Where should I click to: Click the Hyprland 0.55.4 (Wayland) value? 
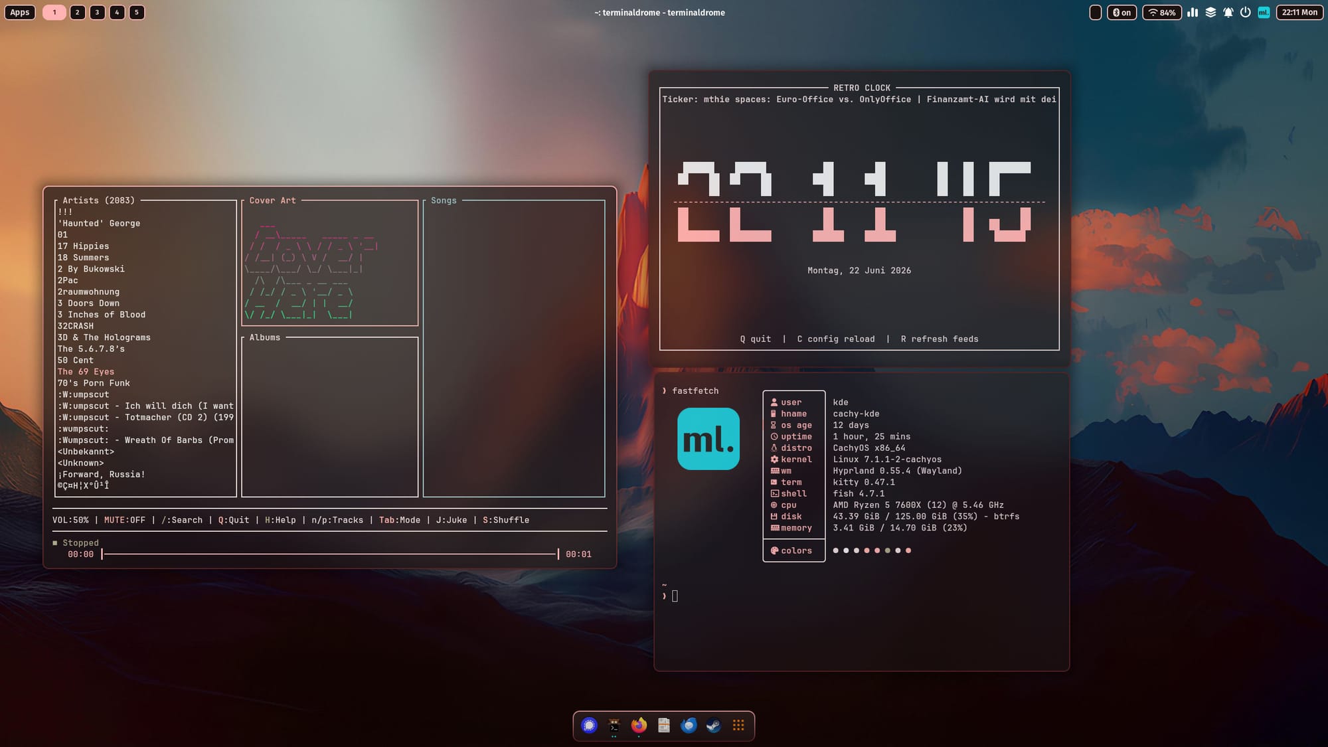pyautogui.click(x=898, y=471)
